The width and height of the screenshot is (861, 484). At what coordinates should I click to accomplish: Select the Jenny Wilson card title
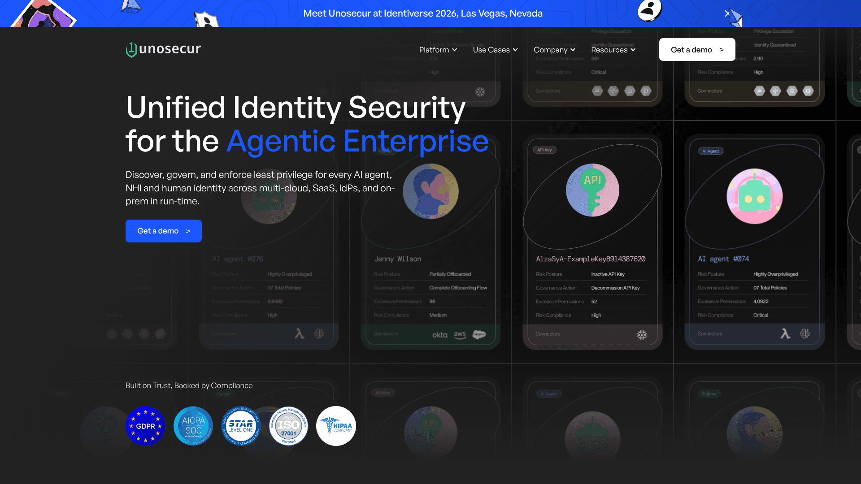pyautogui.click(x=398, y=259)
